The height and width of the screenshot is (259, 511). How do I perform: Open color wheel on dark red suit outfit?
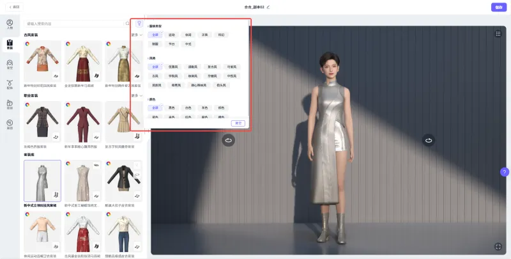point(68,105)
